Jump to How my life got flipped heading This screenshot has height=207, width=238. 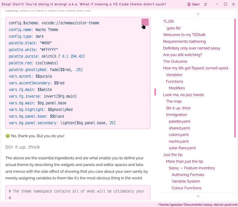point(196,68)
